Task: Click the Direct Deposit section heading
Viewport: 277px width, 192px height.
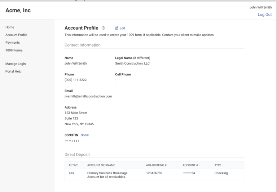Action: (x=77, y=154)
